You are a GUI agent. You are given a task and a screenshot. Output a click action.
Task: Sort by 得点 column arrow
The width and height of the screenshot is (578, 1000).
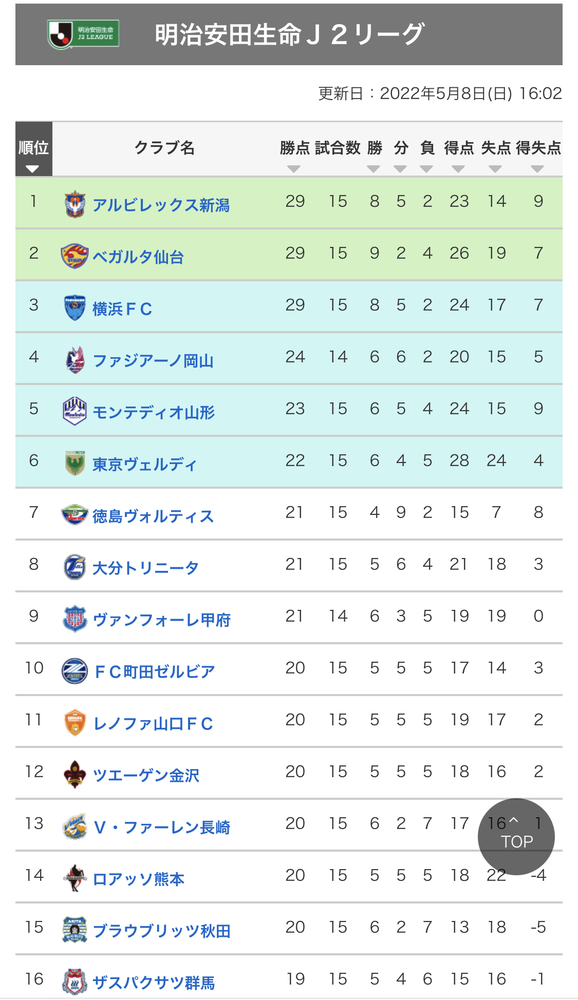click(x=458, y=169)
